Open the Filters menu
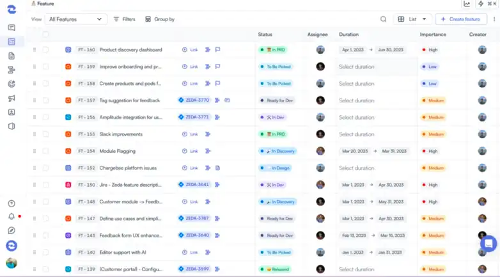The height and width of the screenshot is (277, 500). (x=124, y=19)
